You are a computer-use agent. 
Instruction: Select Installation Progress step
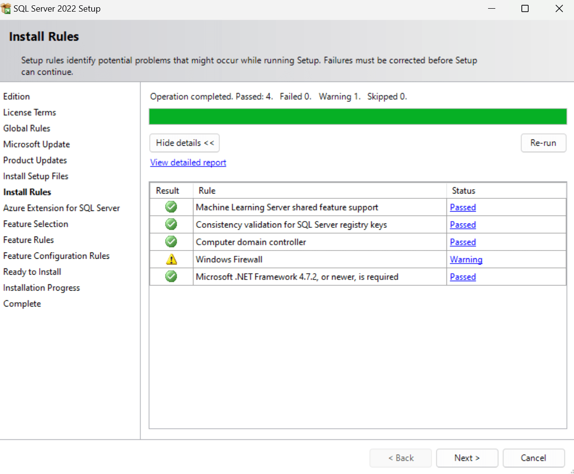pyautogui.click(x=42, y=288)
